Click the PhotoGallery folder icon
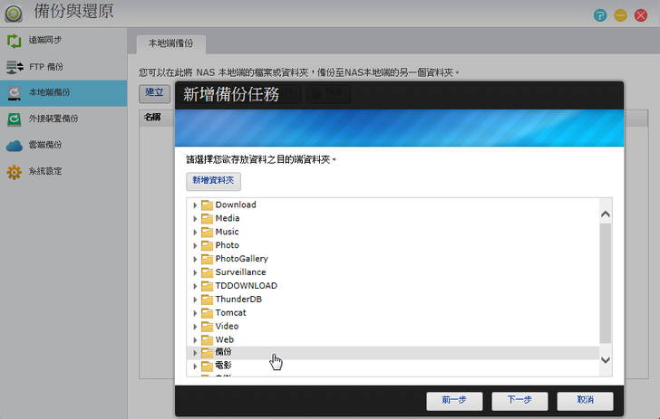The image size is (660, 419). [x=207, y=259]
